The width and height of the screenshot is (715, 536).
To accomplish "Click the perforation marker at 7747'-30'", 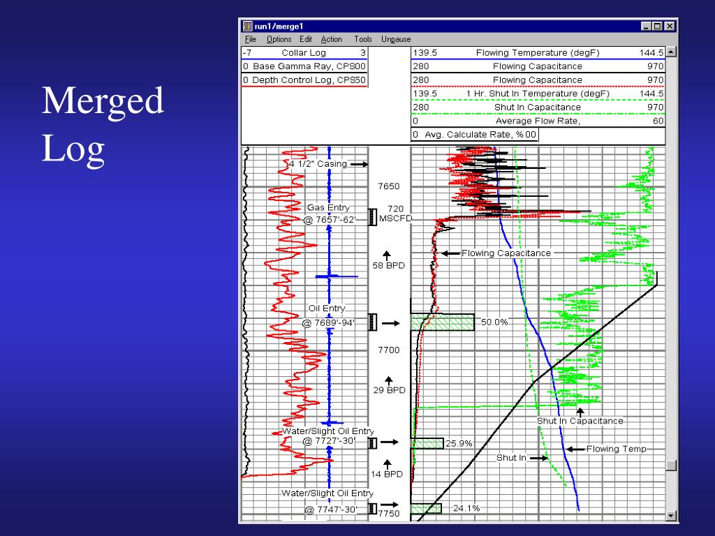I will 373,509.
